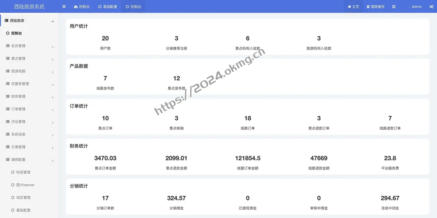Switch to the 基础配置 top tab

coord(108,7)
